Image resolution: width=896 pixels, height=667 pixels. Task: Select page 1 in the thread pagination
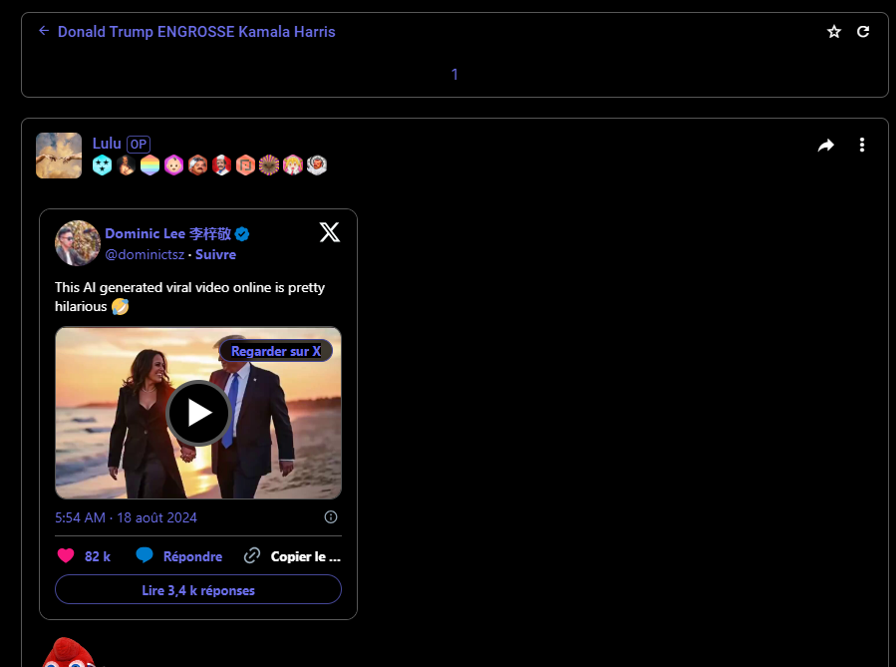[x=454, y=74]
